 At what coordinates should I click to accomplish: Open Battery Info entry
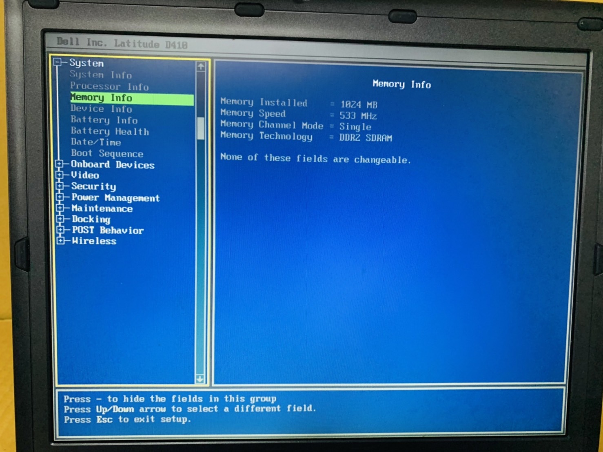pos(104,120)
